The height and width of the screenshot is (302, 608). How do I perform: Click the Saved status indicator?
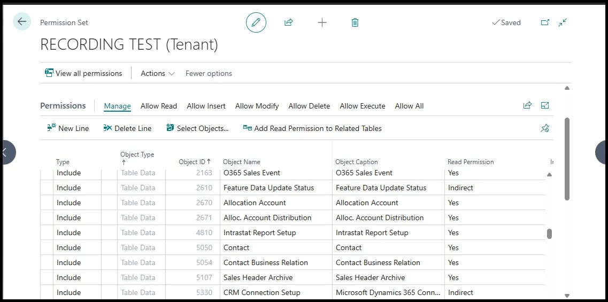[506, 22]
